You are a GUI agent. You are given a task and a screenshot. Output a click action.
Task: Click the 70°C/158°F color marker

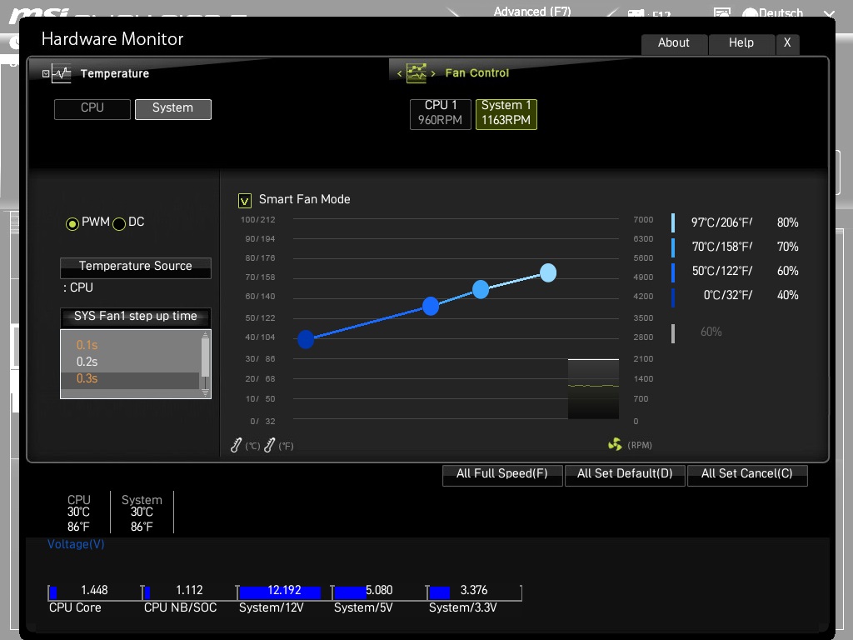coord(673,247)
